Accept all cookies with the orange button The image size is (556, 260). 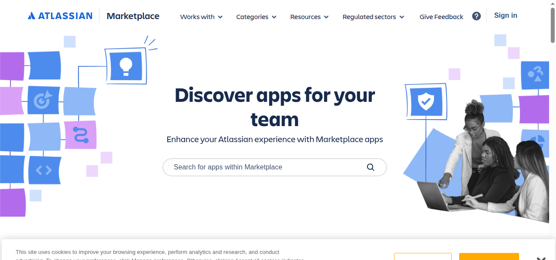pos(489,258)
